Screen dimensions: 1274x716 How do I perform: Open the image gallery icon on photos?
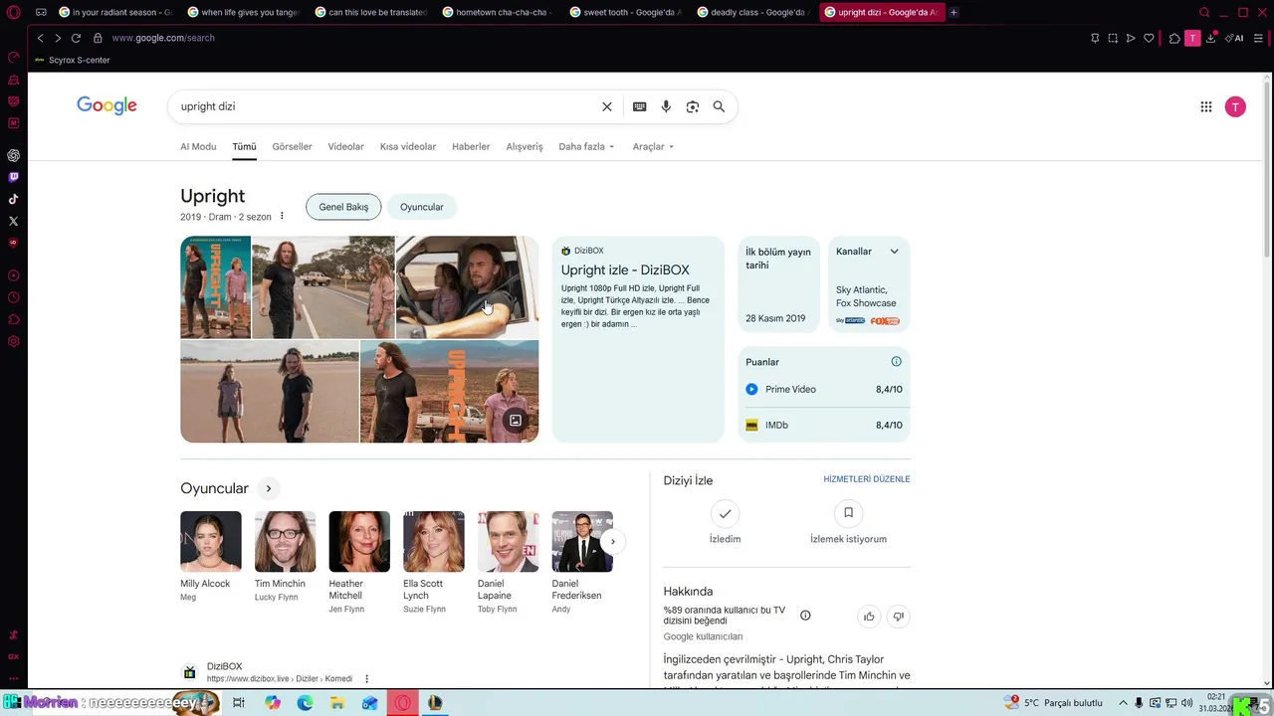click(x=516, y=421)
